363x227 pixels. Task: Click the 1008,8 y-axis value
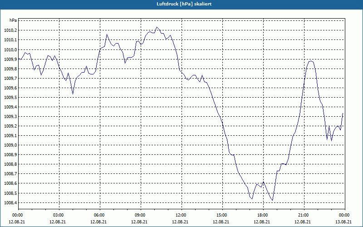[x=10, y=164]
